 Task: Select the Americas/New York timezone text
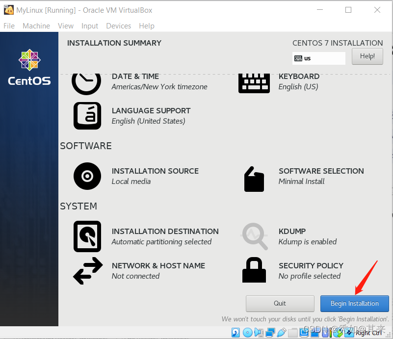[x=159, y=87]
